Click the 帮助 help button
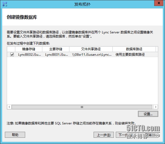The width and height of the screenshot is (165, 144). tap(15, 135)
